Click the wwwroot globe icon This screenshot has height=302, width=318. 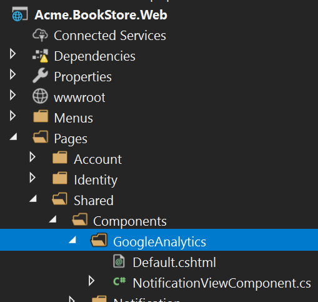40,96
